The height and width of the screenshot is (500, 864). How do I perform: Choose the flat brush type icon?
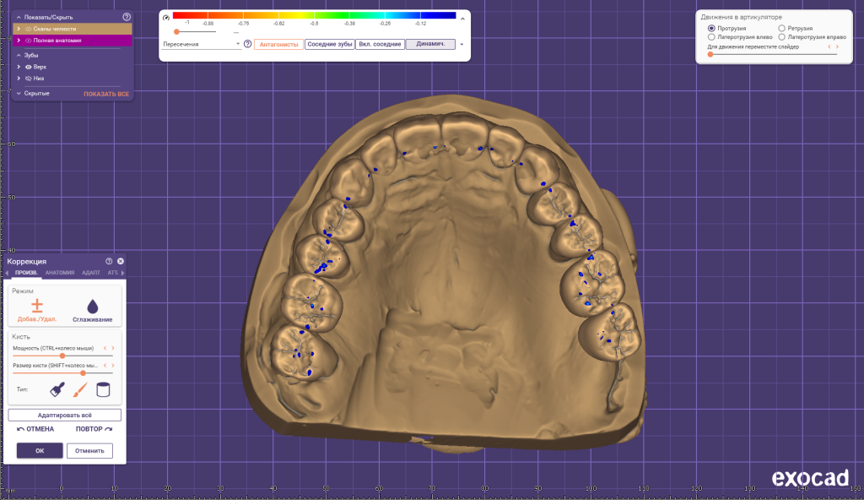55,389
